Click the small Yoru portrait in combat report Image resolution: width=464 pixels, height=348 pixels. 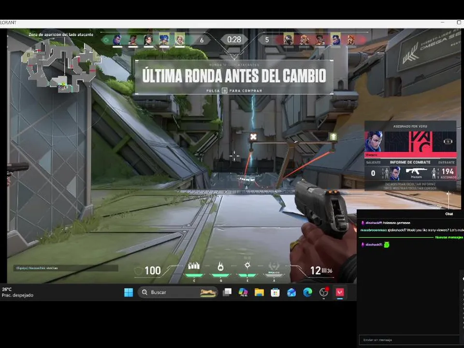[395, 173]
